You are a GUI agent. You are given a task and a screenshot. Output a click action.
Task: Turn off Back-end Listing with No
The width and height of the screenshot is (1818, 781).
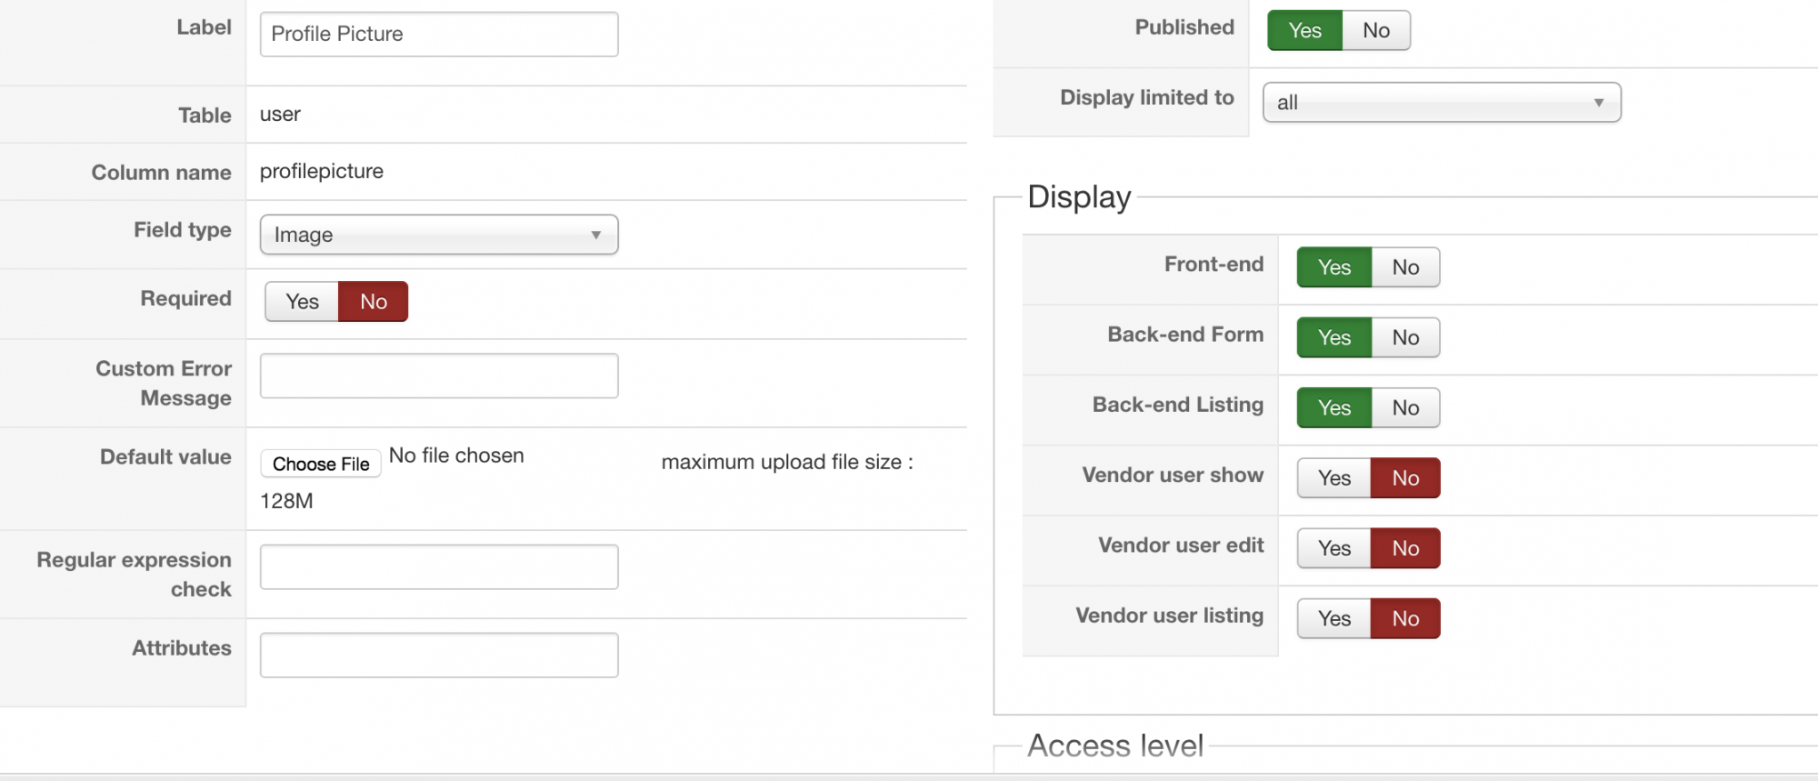pyautogui.click(x=1404, y=407)
